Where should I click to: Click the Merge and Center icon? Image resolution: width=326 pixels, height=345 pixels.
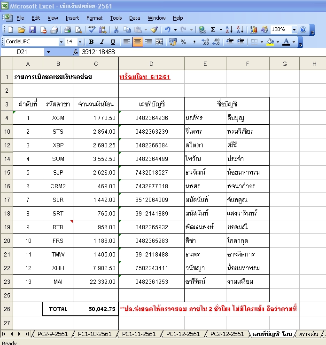pos(159,42)
